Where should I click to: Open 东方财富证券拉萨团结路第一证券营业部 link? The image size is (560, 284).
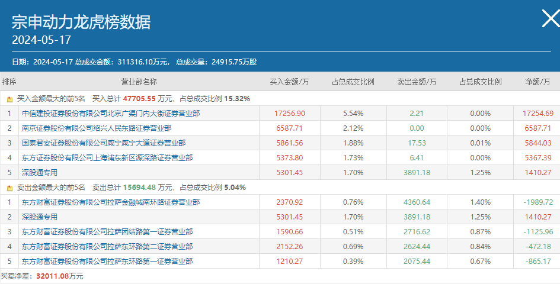pos(107,232)
